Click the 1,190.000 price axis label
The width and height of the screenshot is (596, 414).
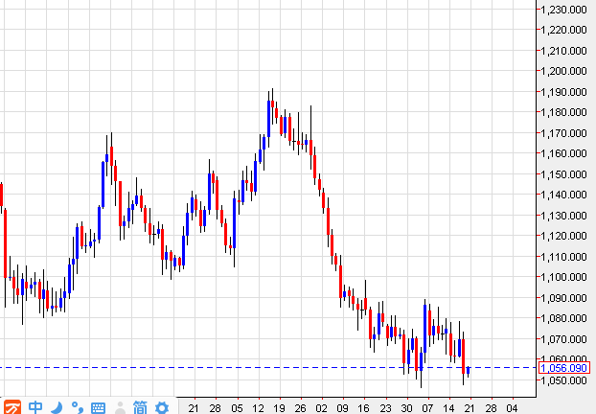pyautogui.click(x=563, y=92)
